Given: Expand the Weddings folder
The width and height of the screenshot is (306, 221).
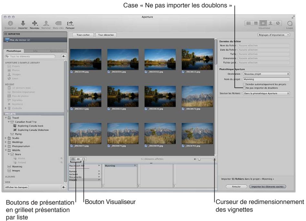Looking at the screenshot, I should coord(6,142).
